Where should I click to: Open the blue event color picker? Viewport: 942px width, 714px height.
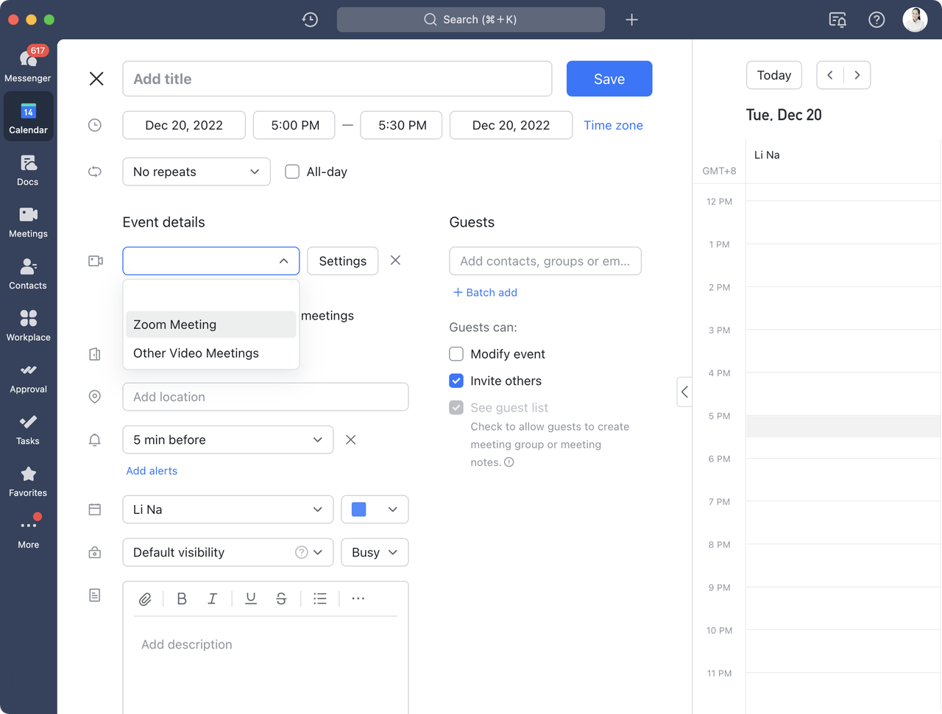point(375,509)
